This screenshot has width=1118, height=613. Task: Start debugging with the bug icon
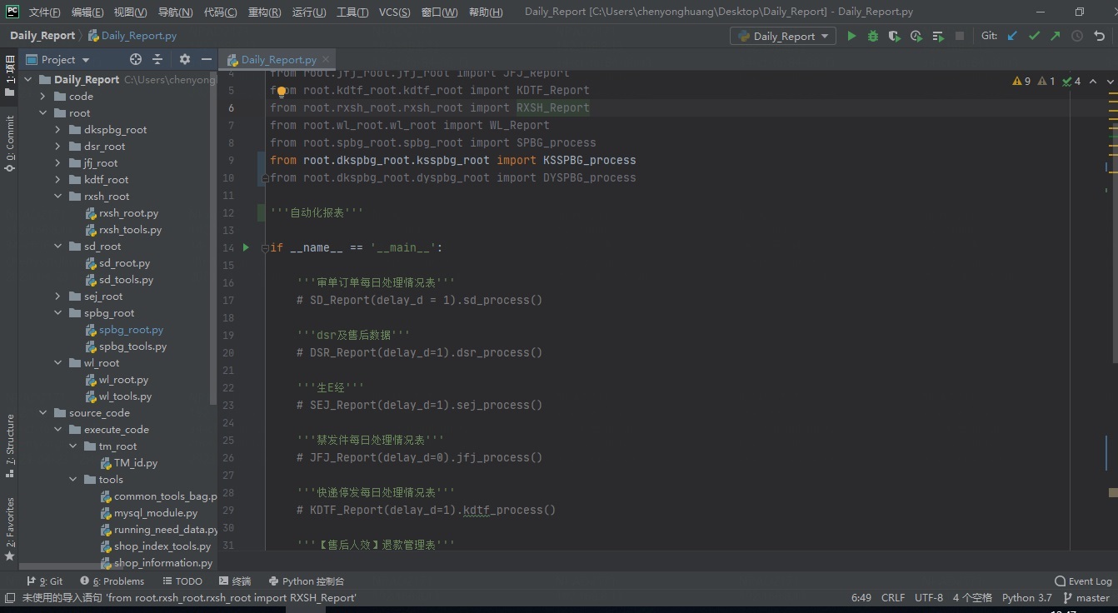pyautogui.click(x=873, y=36)
